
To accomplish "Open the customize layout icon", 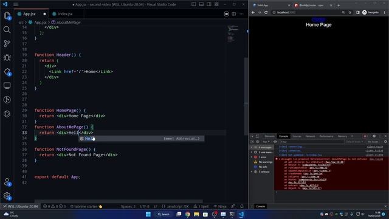I will tap(216, 4).
